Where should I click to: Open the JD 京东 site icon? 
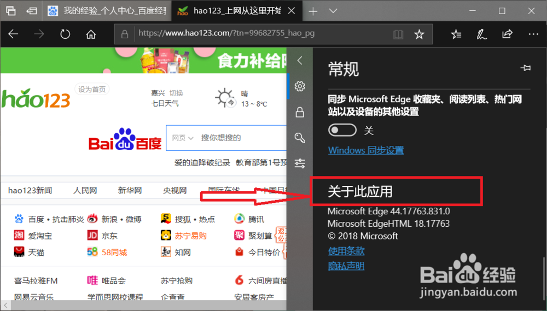(x=92, y=236)
